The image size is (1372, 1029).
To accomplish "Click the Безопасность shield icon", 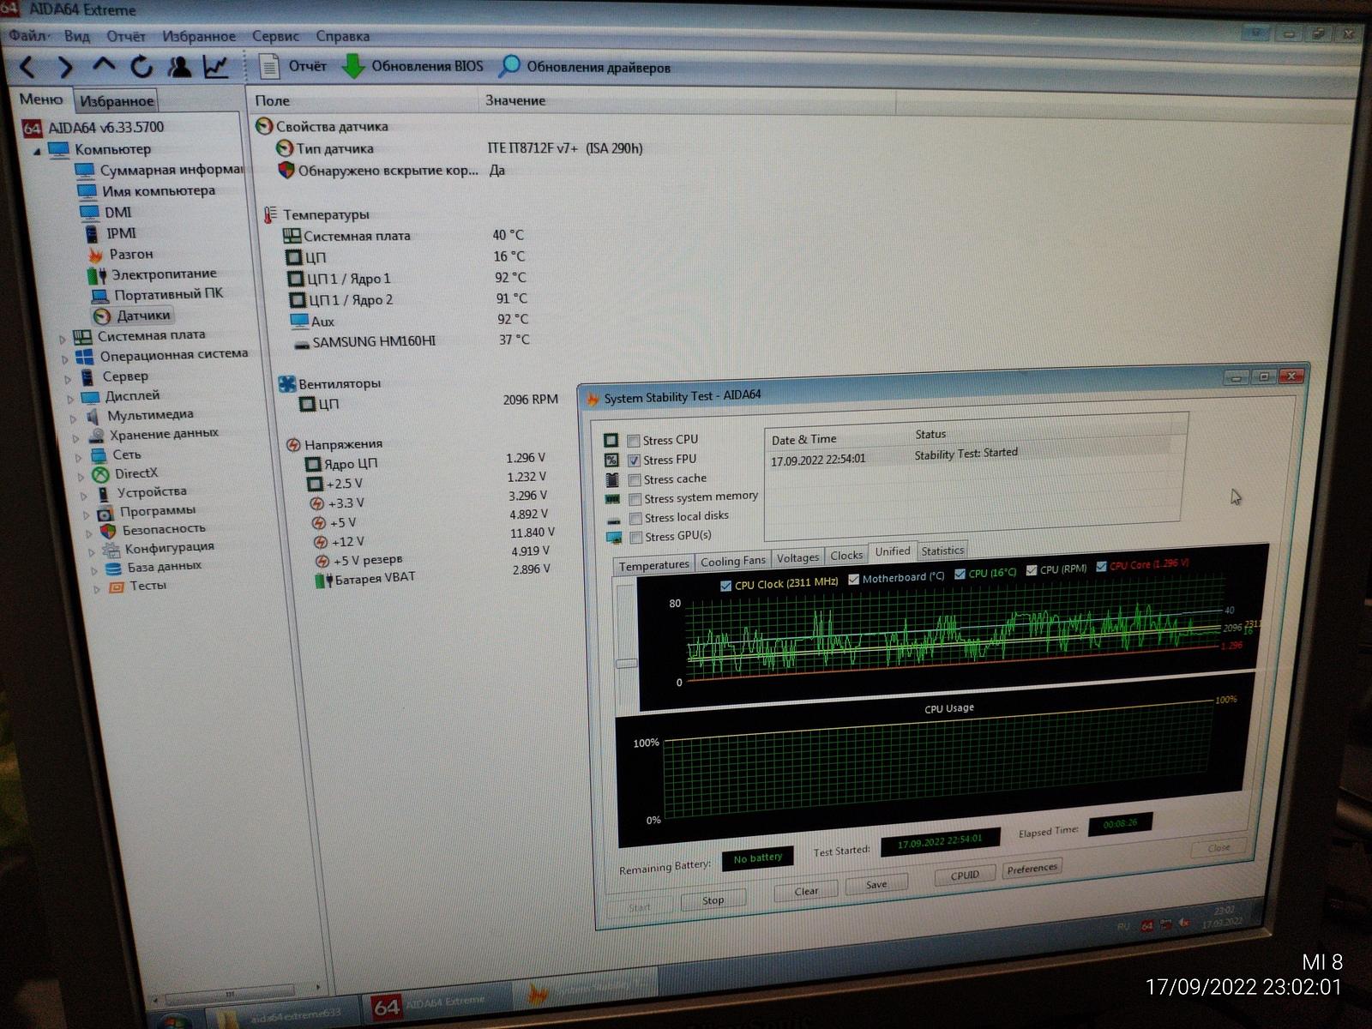I will click(108, 531).
